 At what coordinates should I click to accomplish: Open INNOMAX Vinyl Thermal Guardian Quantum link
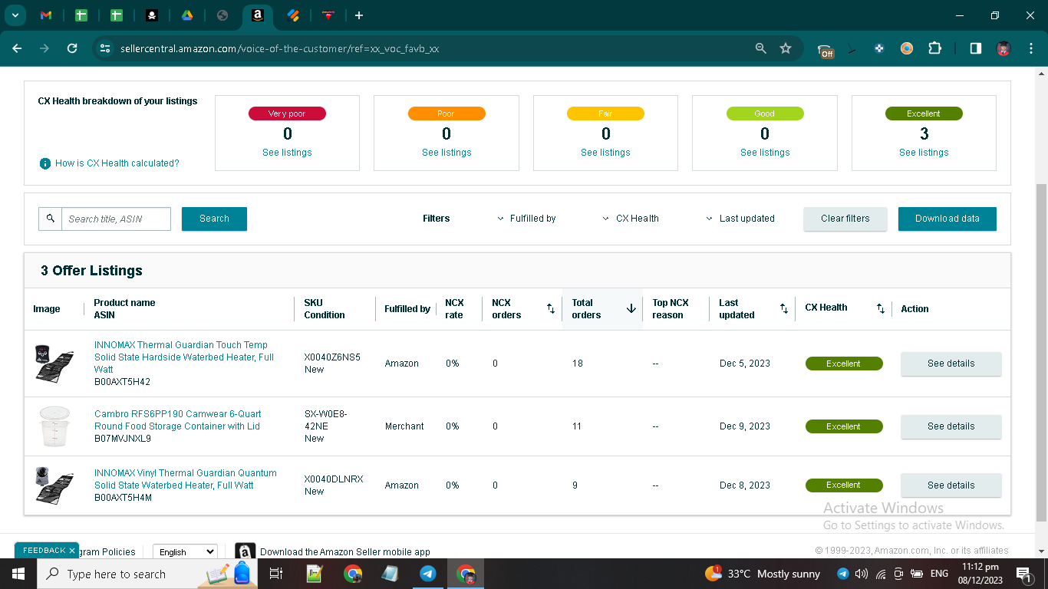(x=186, y=479)
